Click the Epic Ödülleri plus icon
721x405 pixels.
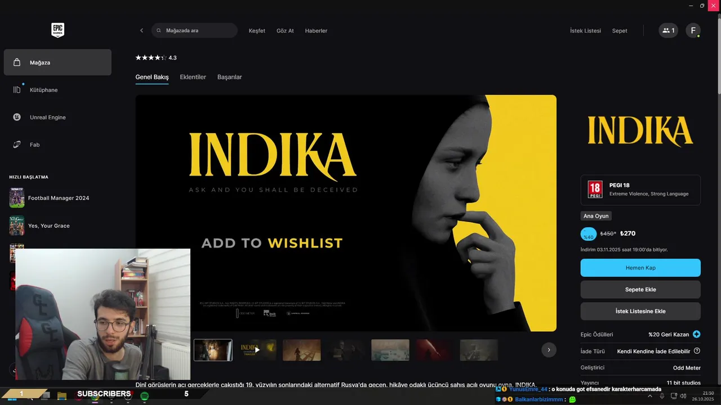[x=697, y=334]
